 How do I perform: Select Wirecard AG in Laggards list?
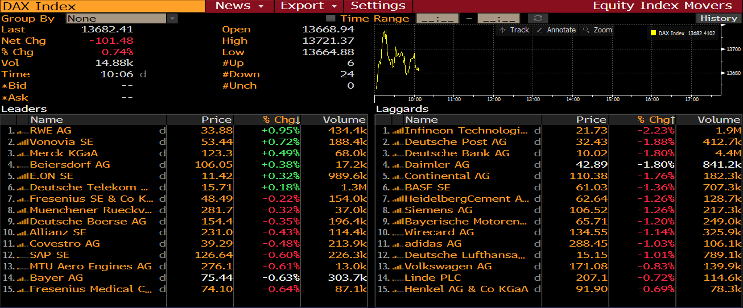click(439, 232)
